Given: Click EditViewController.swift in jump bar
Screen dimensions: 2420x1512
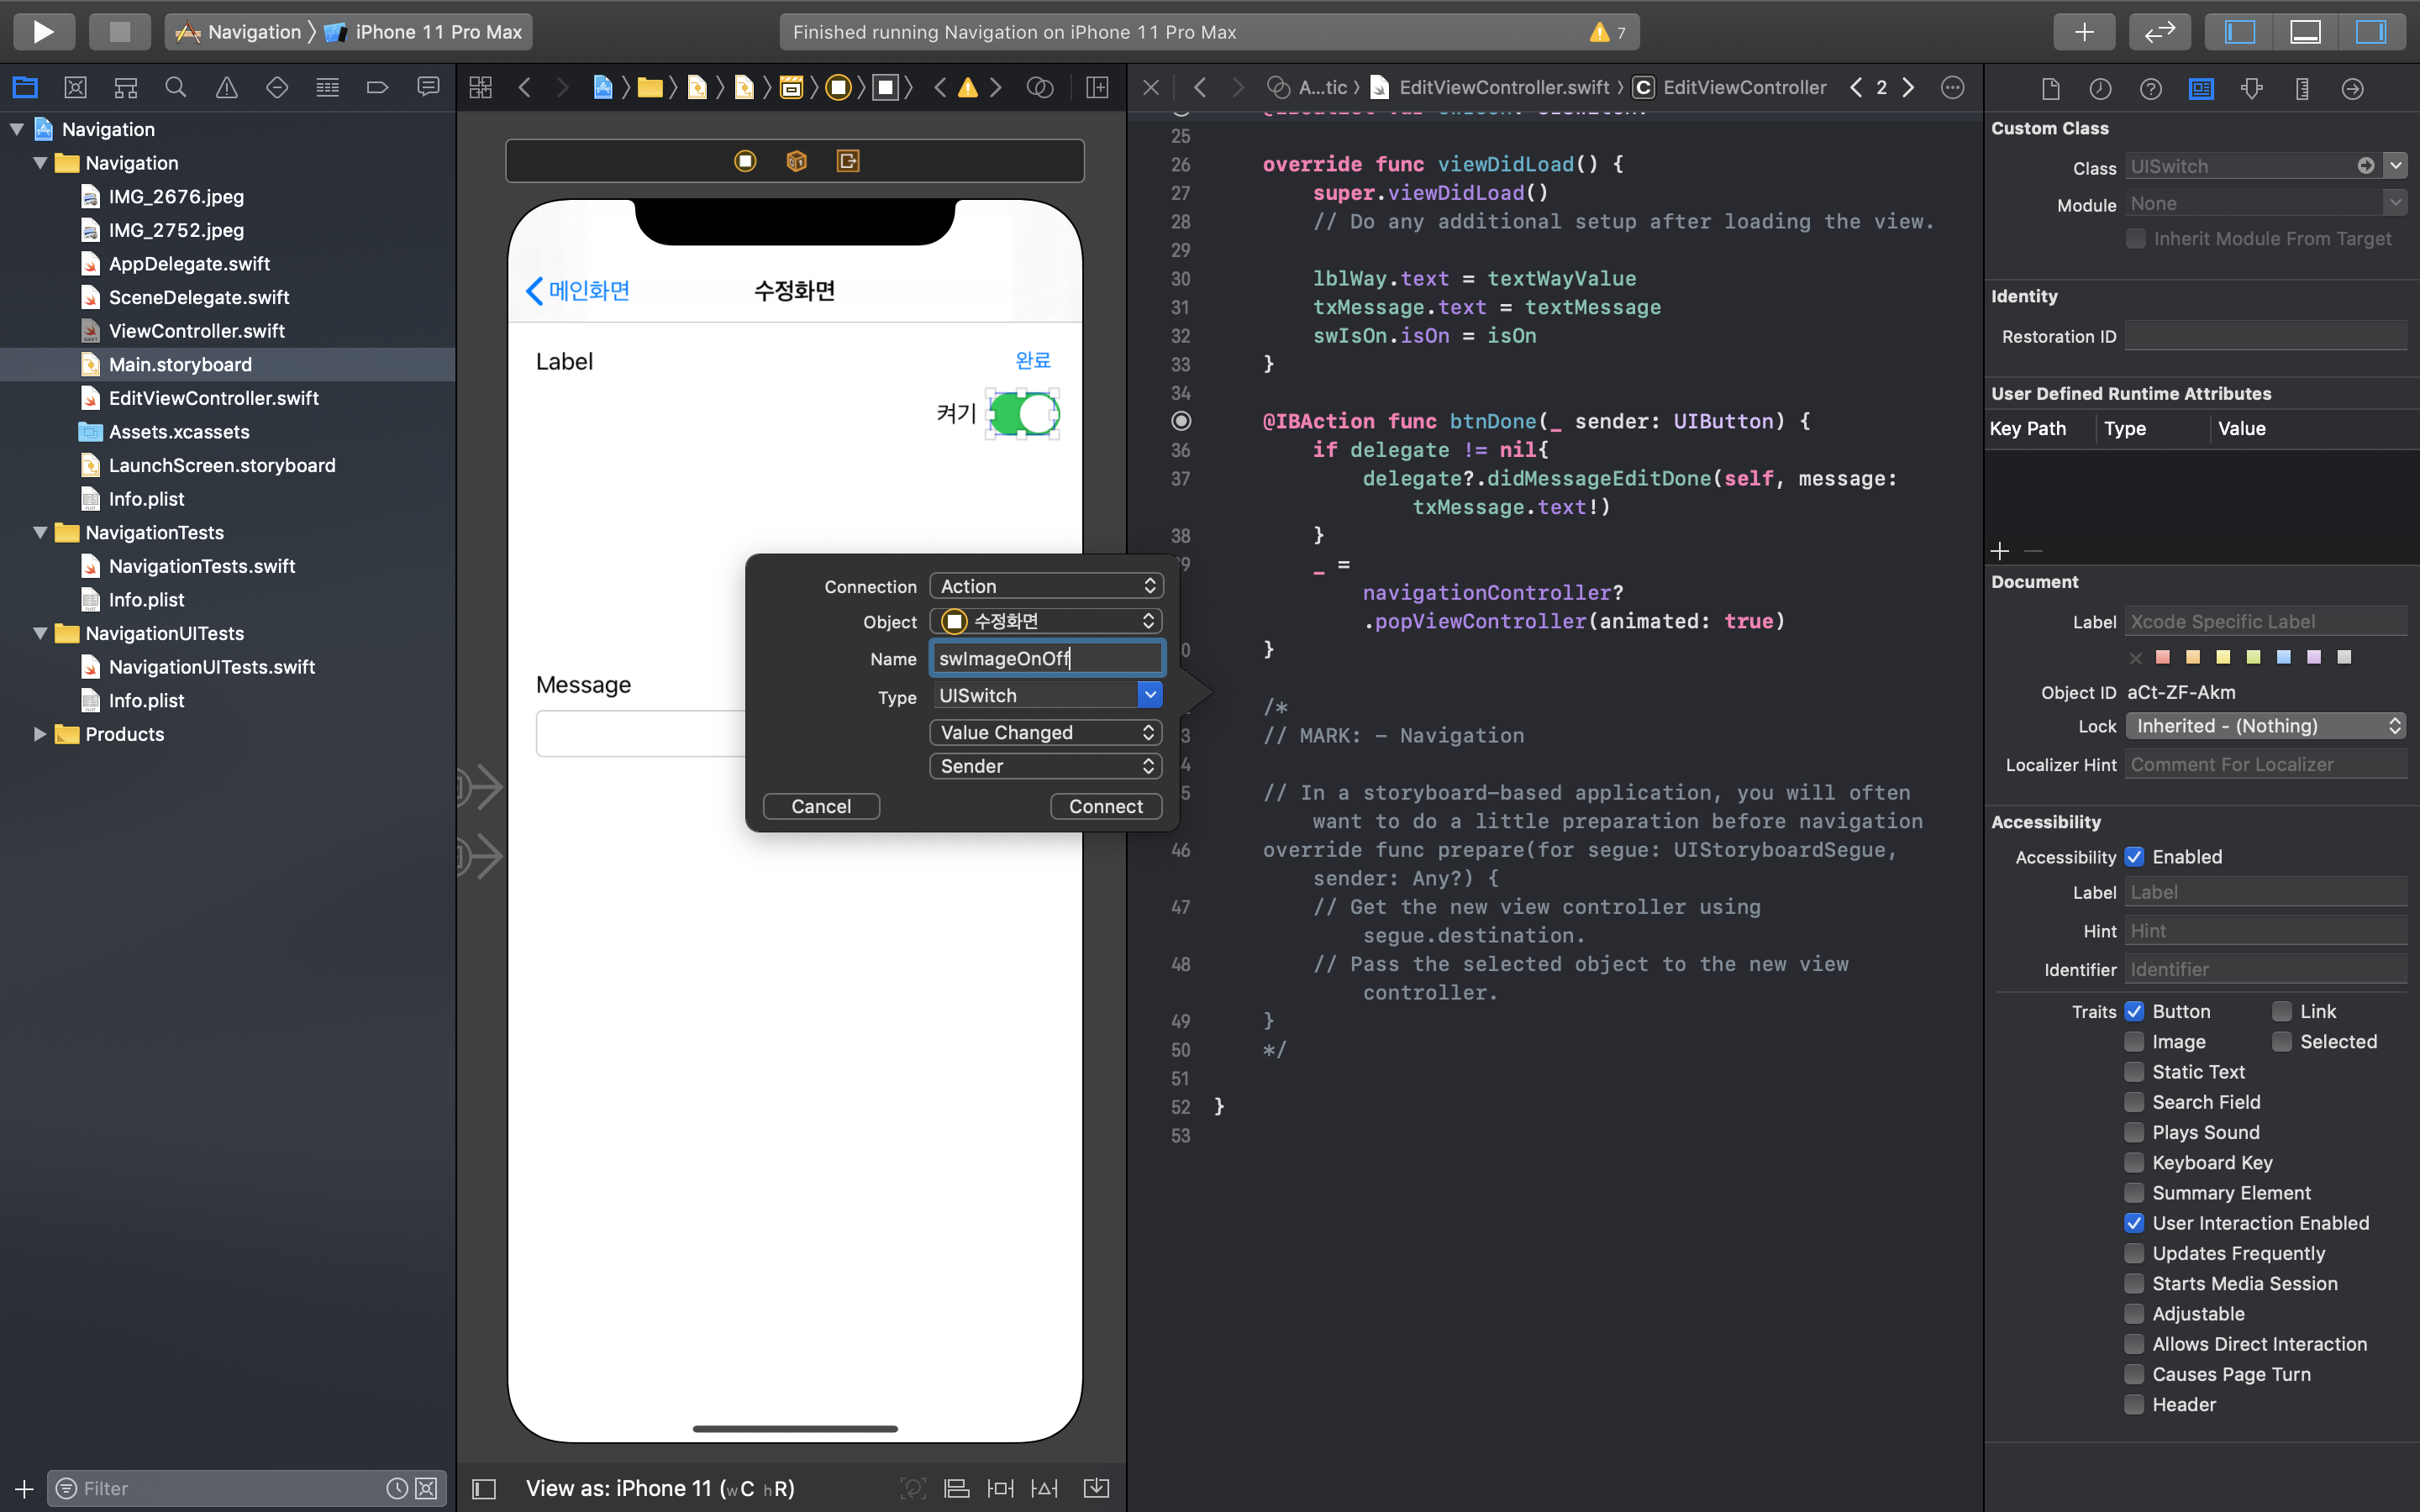Looking at the screenshot, I should pyautogui.click(x=1503, y=88).
